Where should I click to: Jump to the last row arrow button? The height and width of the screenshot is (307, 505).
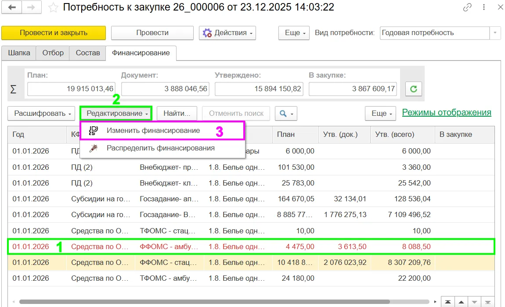point(487,302)
